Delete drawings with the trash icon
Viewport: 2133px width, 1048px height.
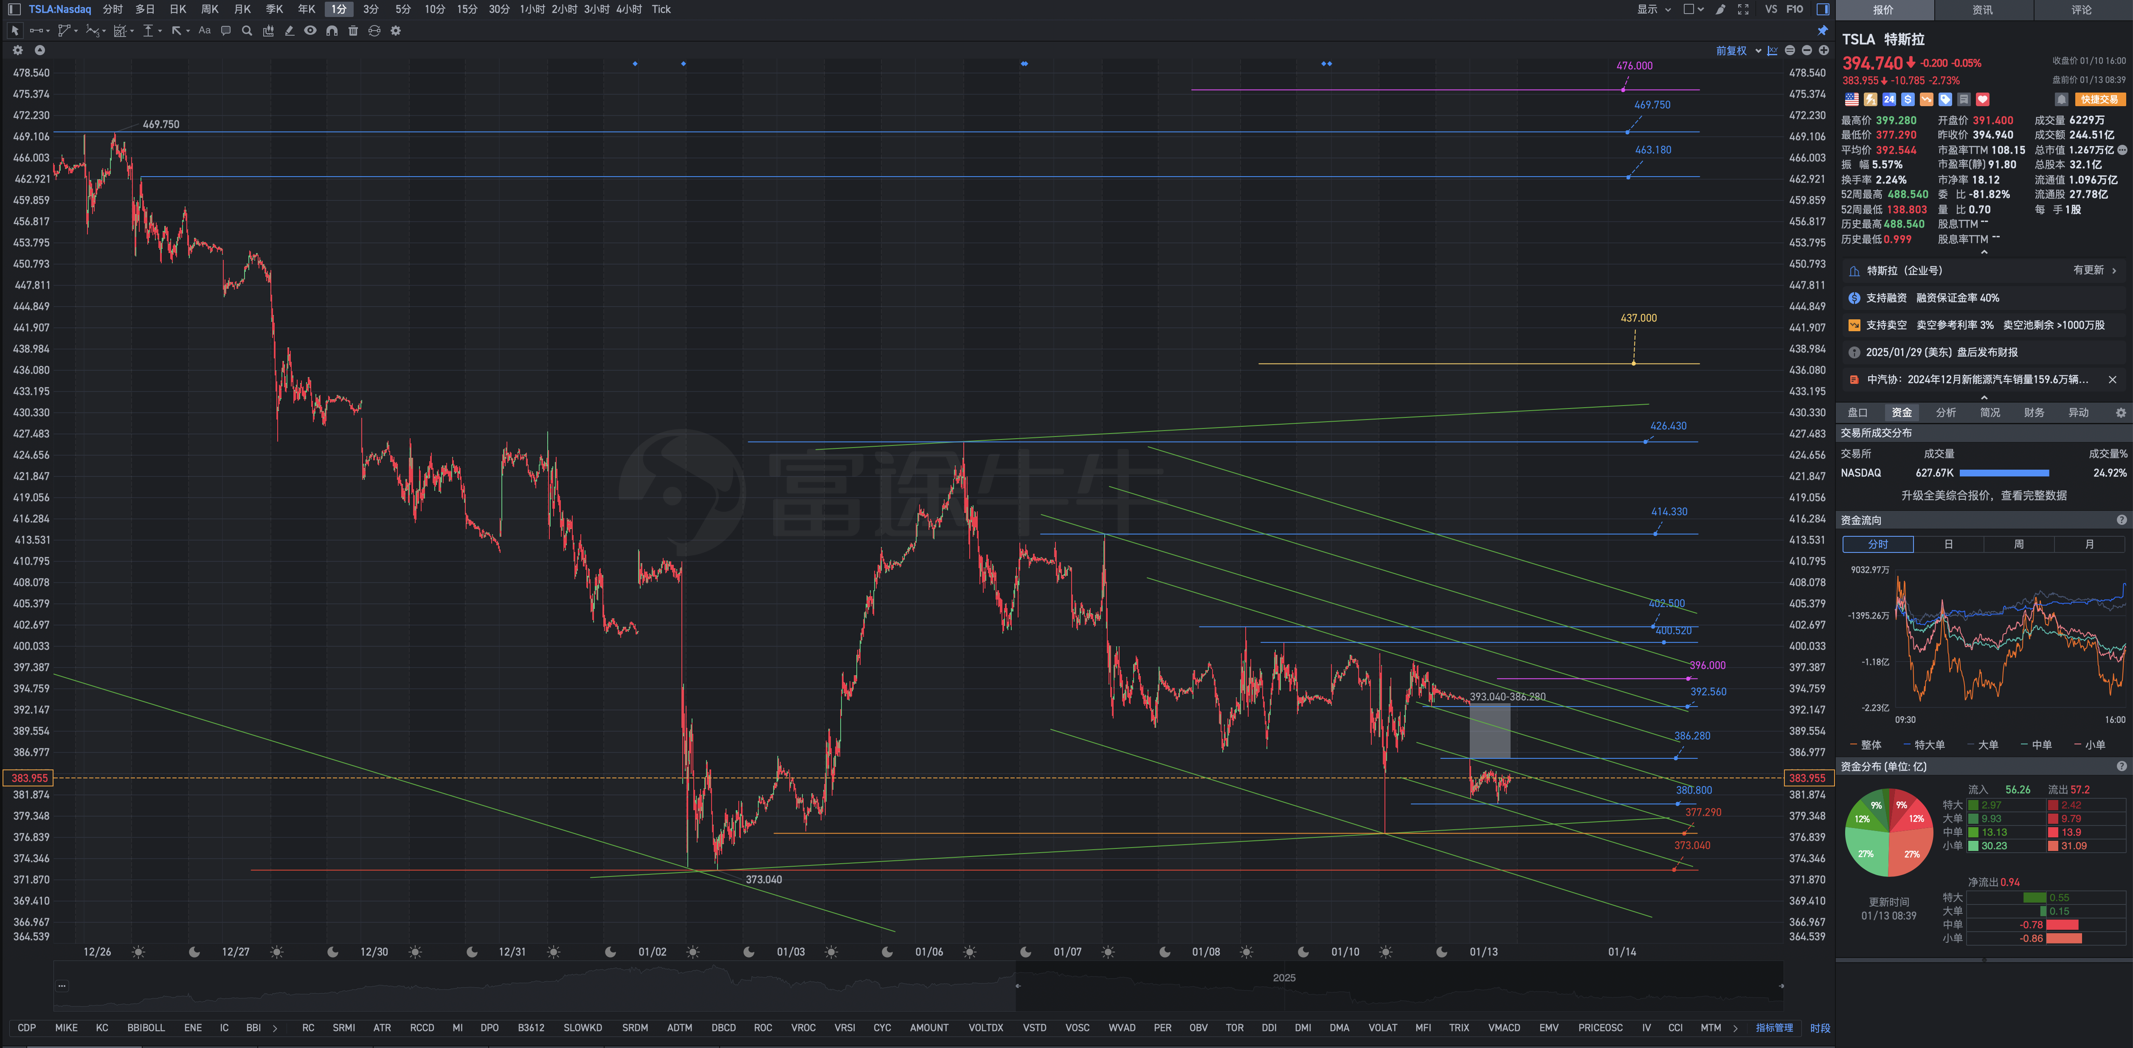[353, 31]
